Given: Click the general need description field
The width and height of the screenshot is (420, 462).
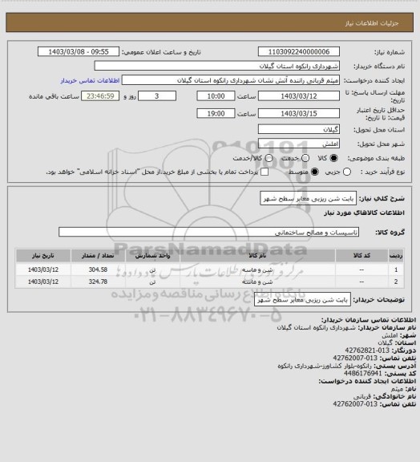Looking at the screenshot, I should pos(308,199).
